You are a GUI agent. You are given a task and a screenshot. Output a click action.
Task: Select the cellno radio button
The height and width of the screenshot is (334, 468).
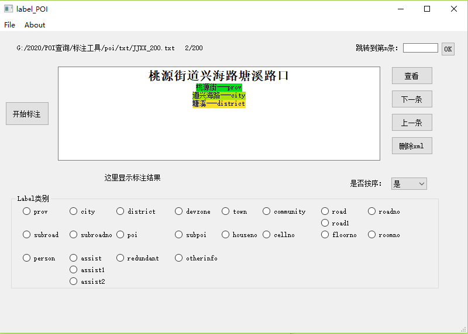point(279,235)
